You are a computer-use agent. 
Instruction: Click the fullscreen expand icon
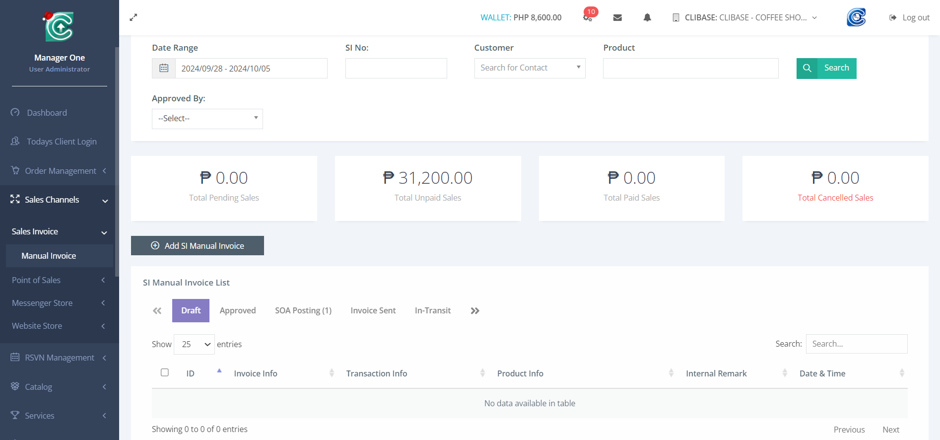(x=133, y=17)
